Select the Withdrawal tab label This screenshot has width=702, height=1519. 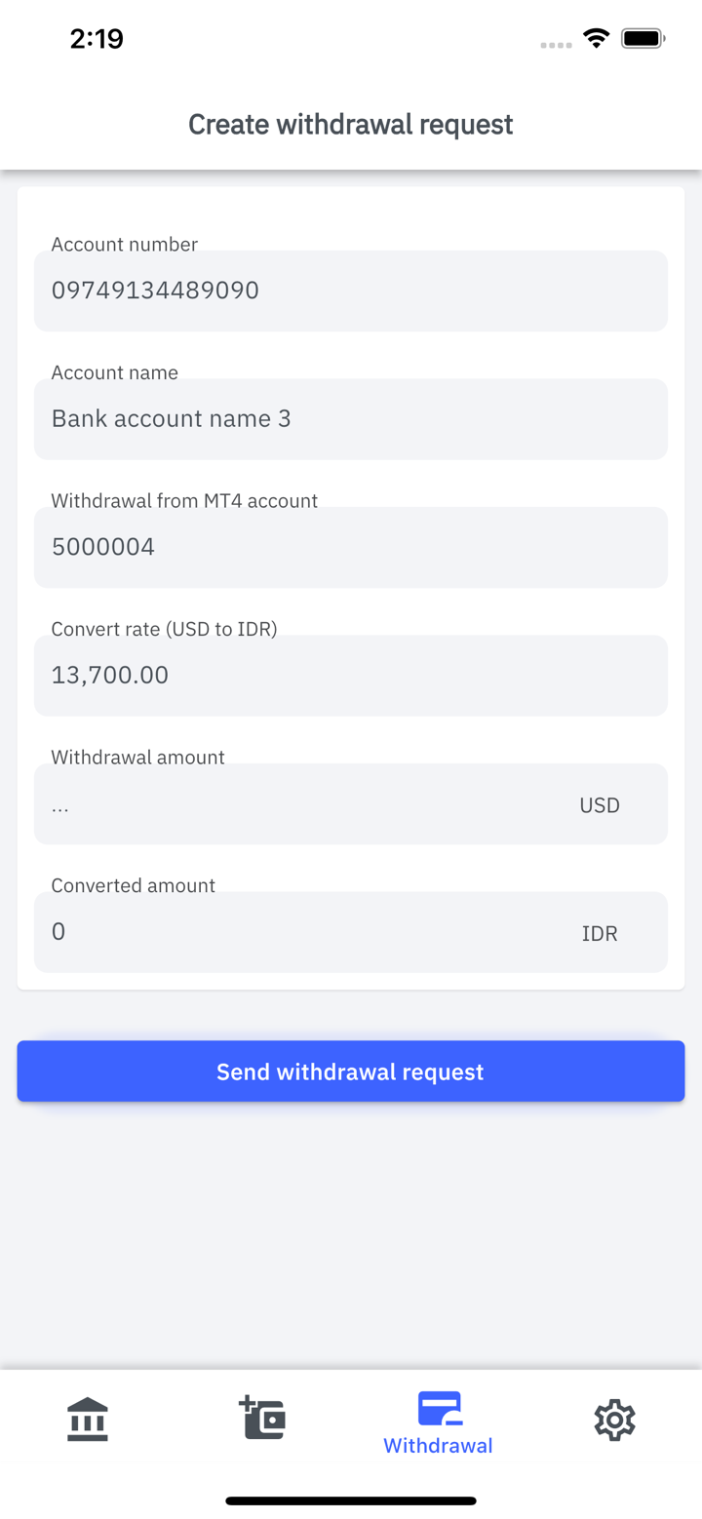pyautogui.click(x=438, y=1446)
